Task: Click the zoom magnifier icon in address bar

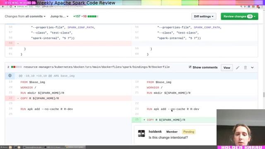Action: pos(241,7)
